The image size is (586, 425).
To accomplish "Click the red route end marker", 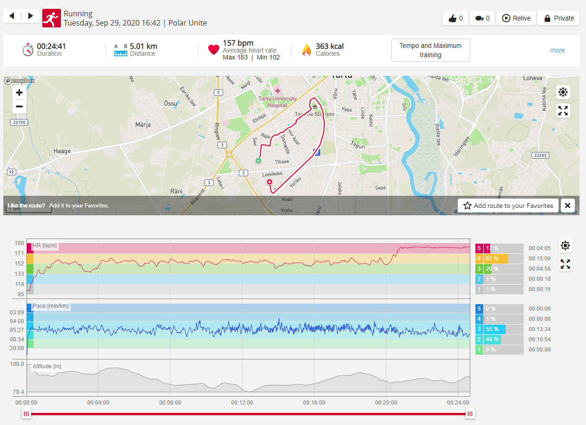I will click(x=269, y=183).
